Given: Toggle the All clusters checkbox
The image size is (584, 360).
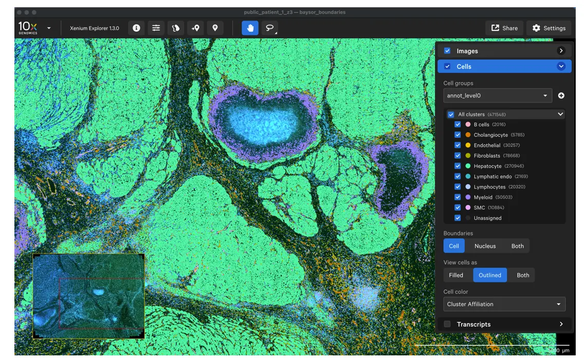Looking at the screenshot, I should pyautogui.click(x=451, y=115).
